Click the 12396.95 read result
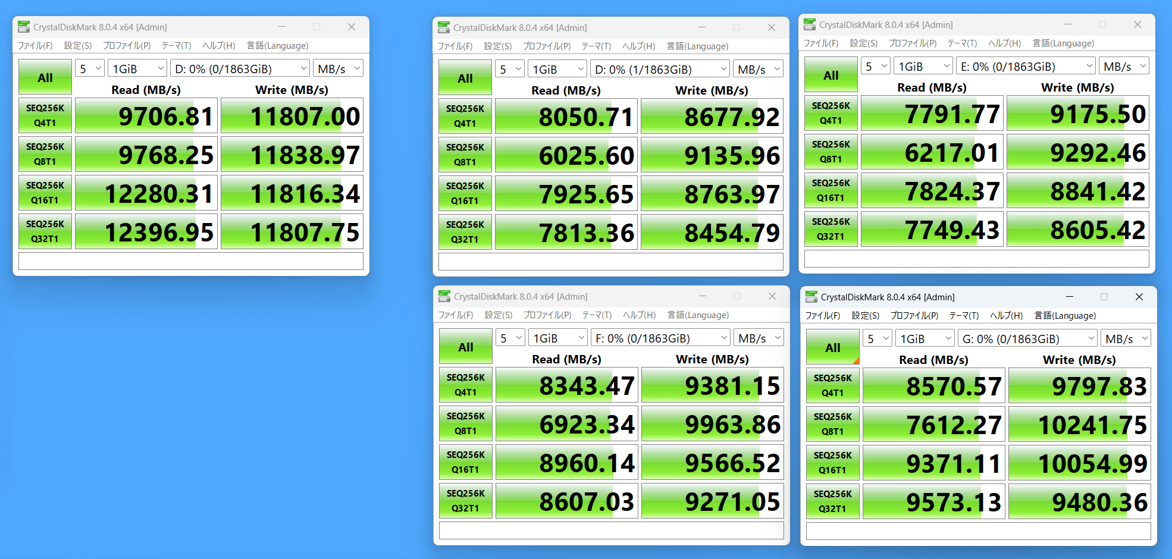Screen dimensions: 1172x559 146,231
